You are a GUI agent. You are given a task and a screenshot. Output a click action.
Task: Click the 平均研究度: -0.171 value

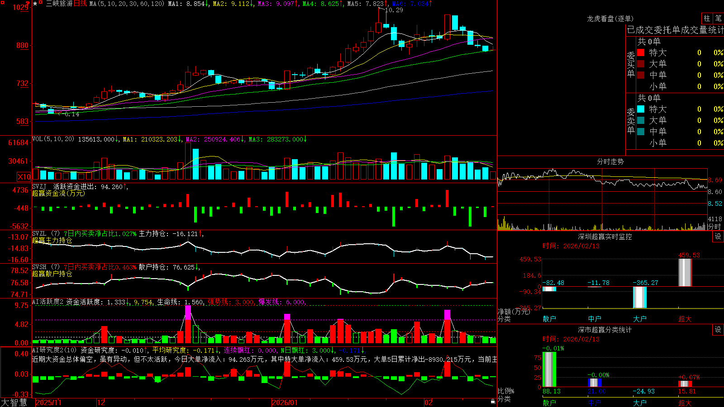click(x=183, y=350)
